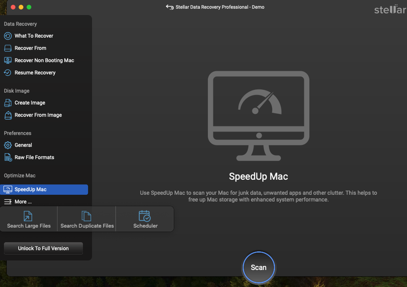Open Recover Non Booting Mac option
Viewport: 407px width, 287px height.
pos(44,60)
